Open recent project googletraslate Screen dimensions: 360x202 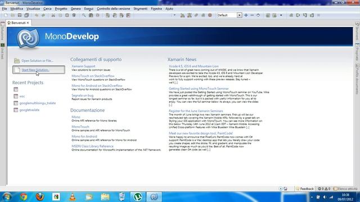point(29,110)
